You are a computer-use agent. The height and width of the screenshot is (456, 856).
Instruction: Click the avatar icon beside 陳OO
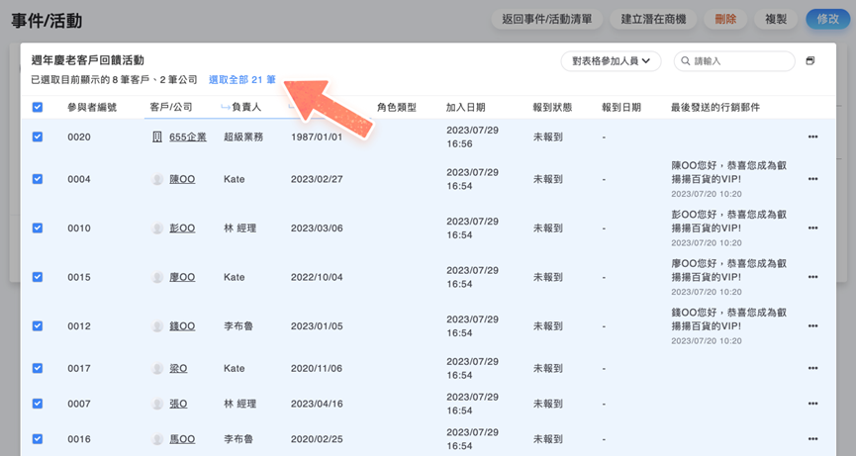tap(157, 179)
